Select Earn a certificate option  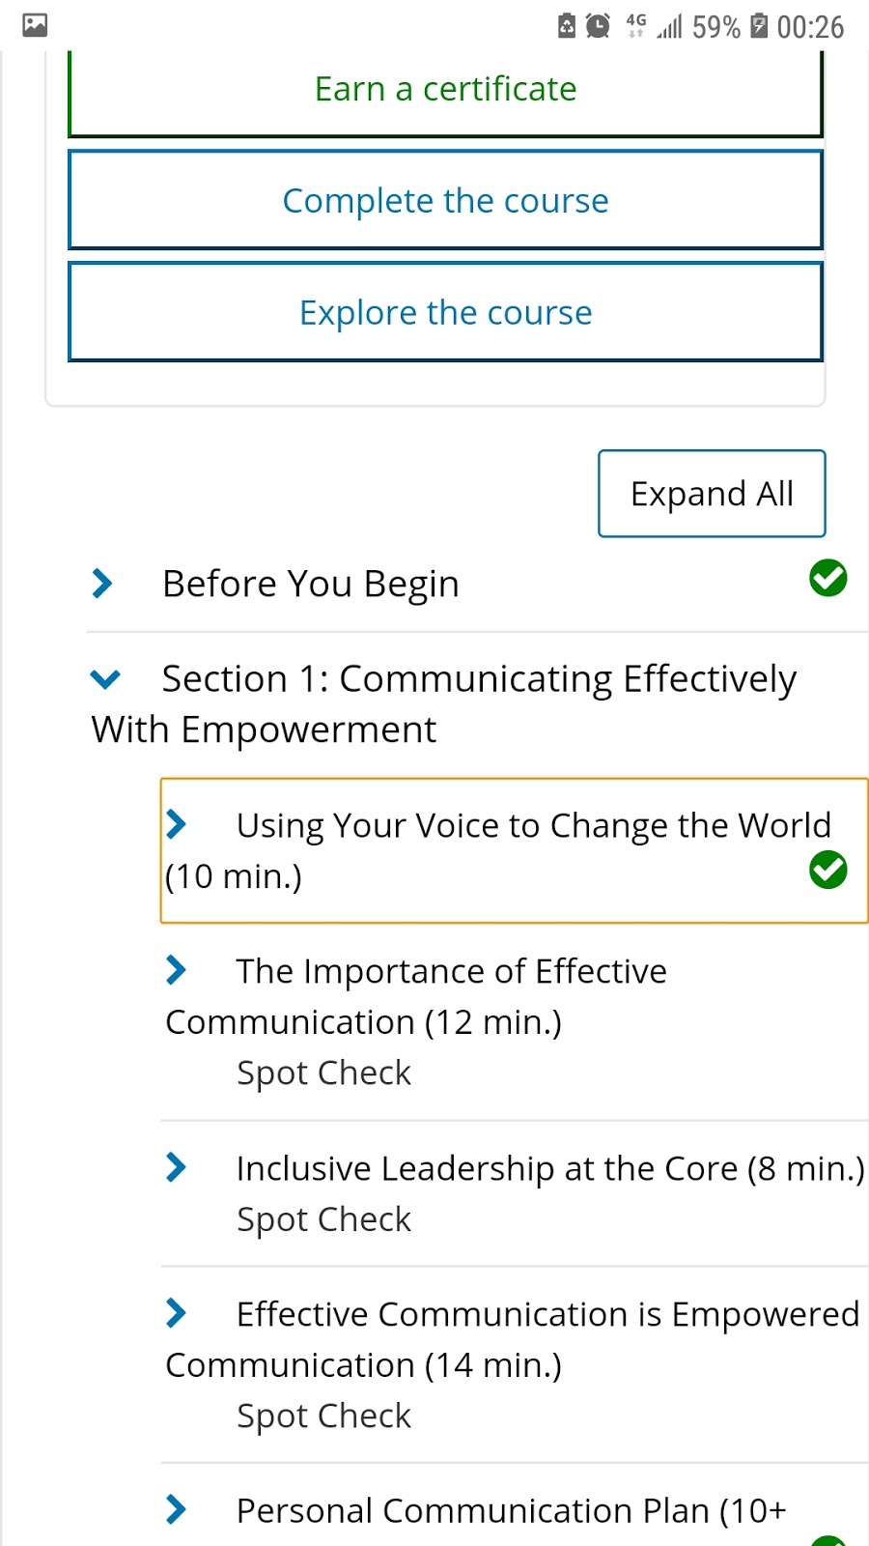click(x=445, y=89)
